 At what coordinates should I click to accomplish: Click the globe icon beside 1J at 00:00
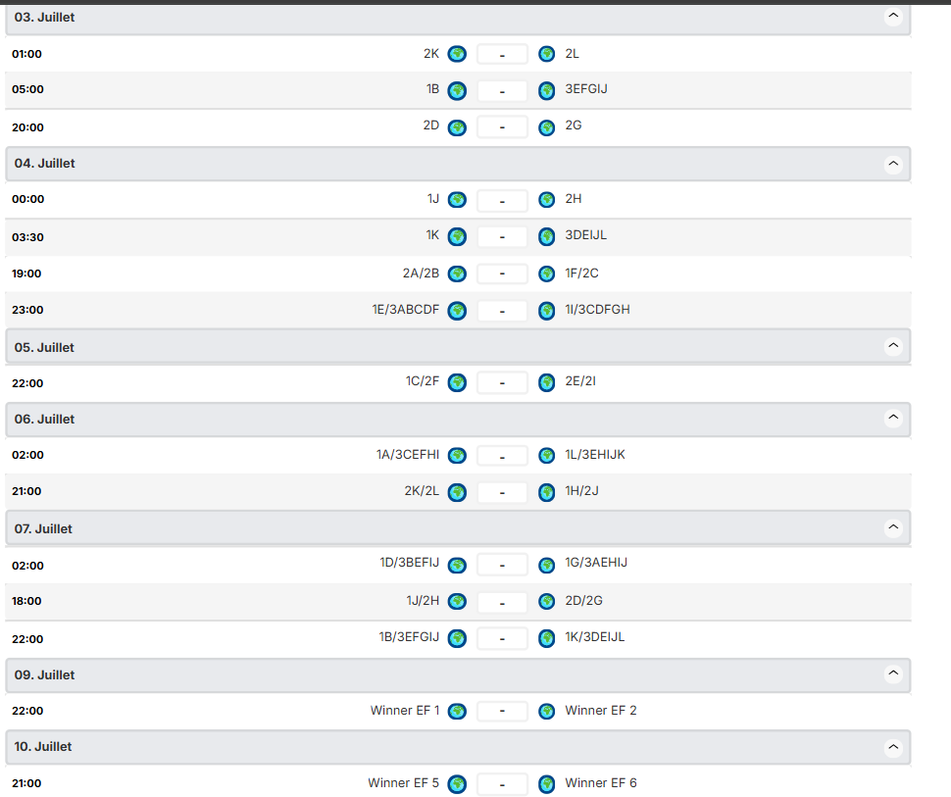457,200
